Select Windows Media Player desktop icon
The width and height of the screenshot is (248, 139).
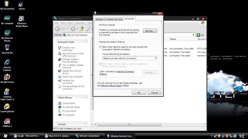[x=22, y=22]
